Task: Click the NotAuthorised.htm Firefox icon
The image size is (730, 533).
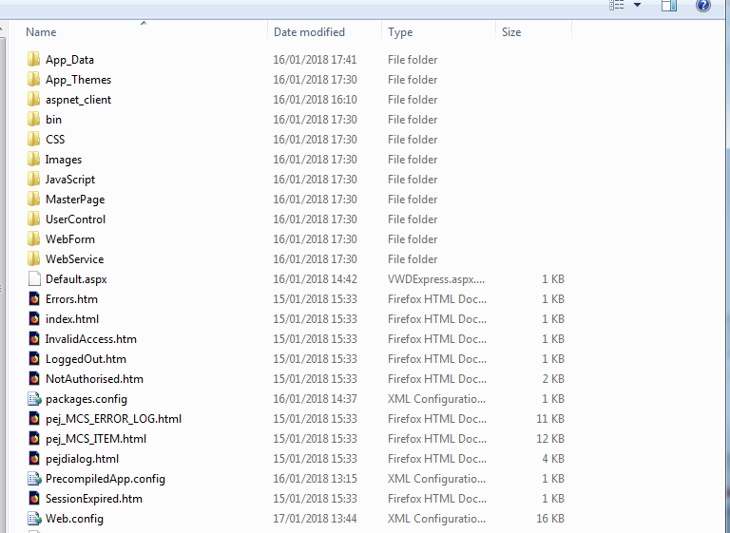Action: pos(34,379)
